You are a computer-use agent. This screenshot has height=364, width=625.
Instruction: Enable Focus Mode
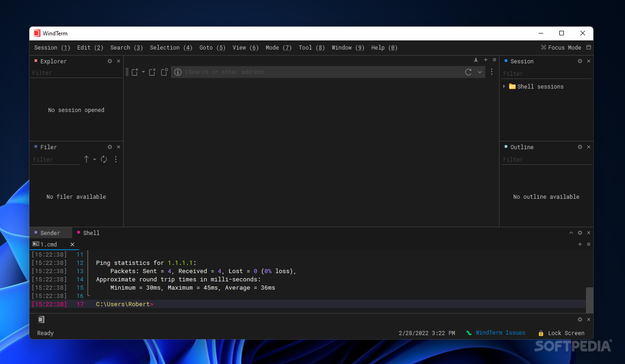point(561,47)
